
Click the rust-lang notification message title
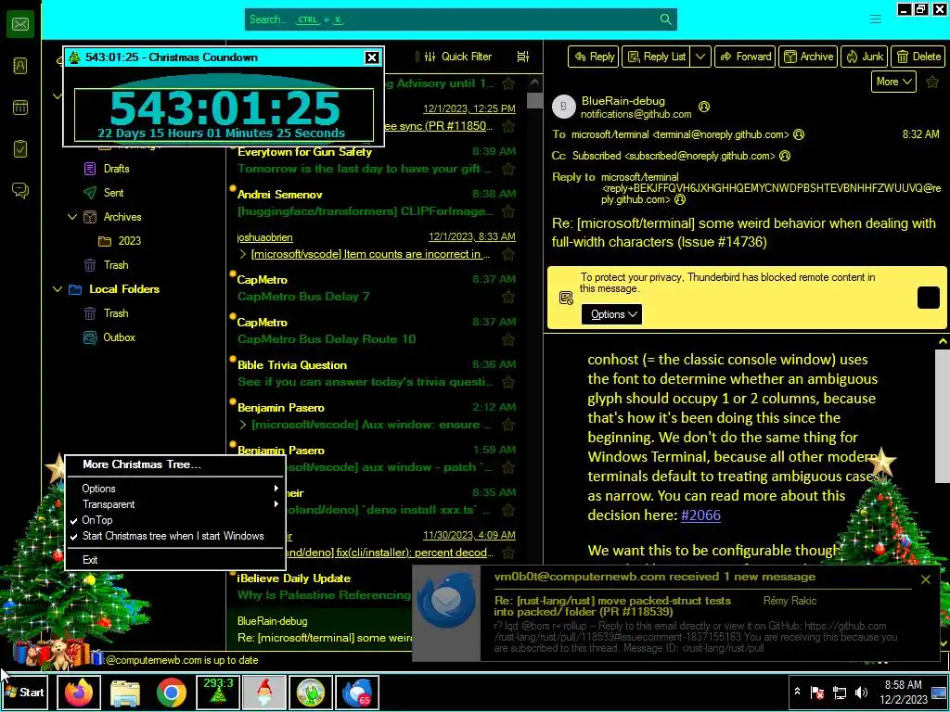(x=612, y=606)
